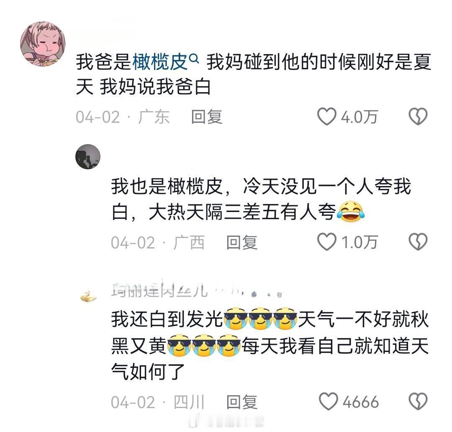The height and width of the screenshot is (432, 452).
Task: Open the dark silhouette avatar profile
Action: pyautogui.click(x=88, y=157)
